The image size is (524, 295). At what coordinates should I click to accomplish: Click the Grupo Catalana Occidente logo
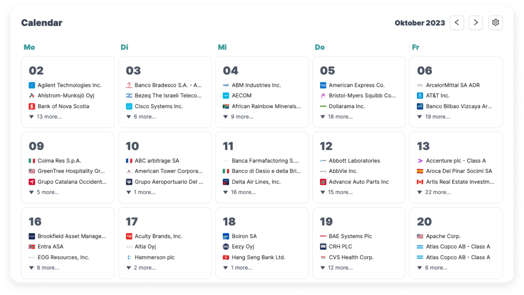click(32, 182)
